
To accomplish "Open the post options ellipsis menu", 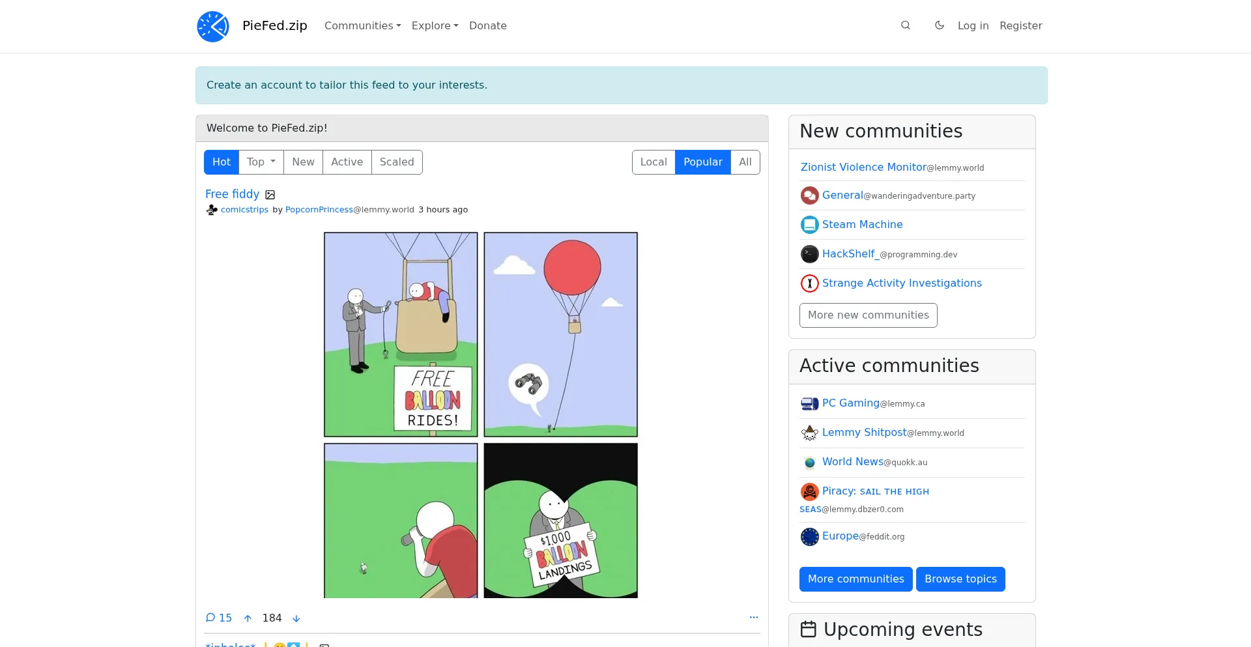I will (x=754, y=617).
